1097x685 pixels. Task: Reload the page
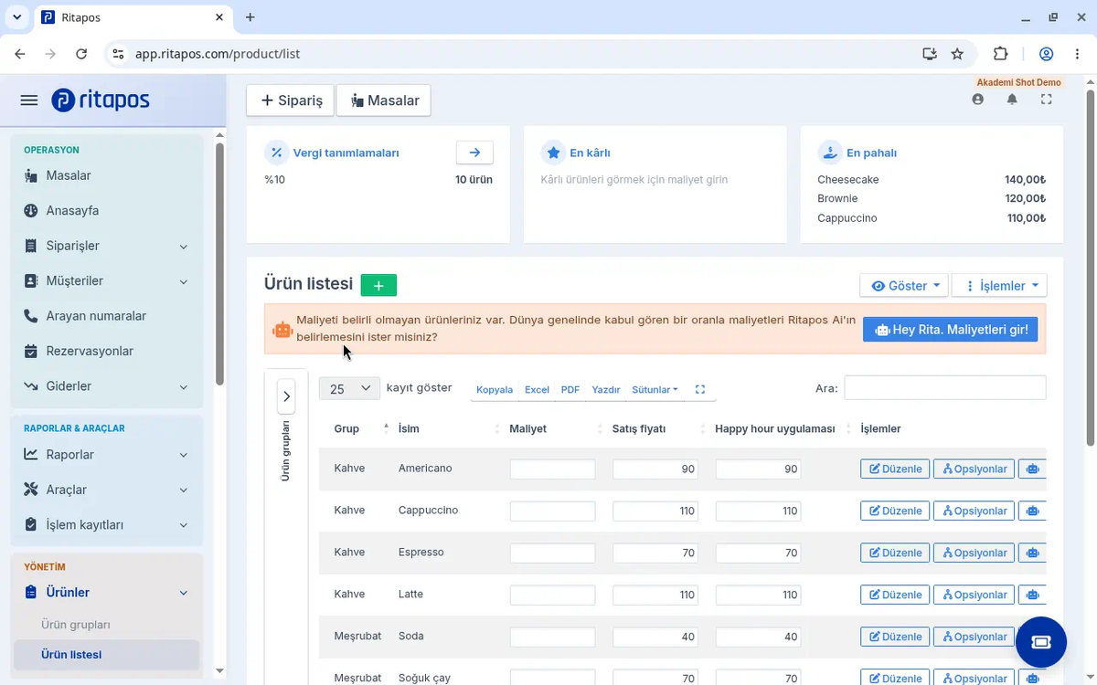81,54
